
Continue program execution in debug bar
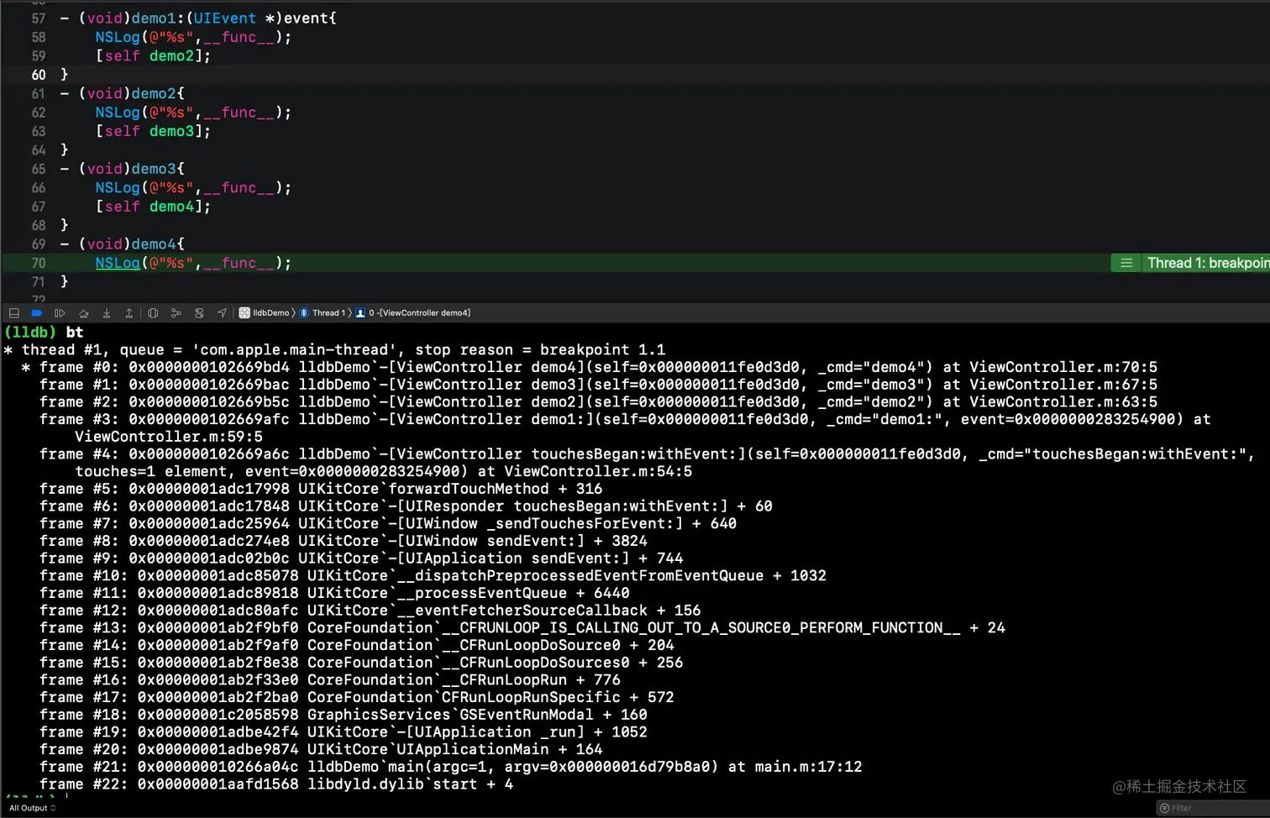pos(60,313)
